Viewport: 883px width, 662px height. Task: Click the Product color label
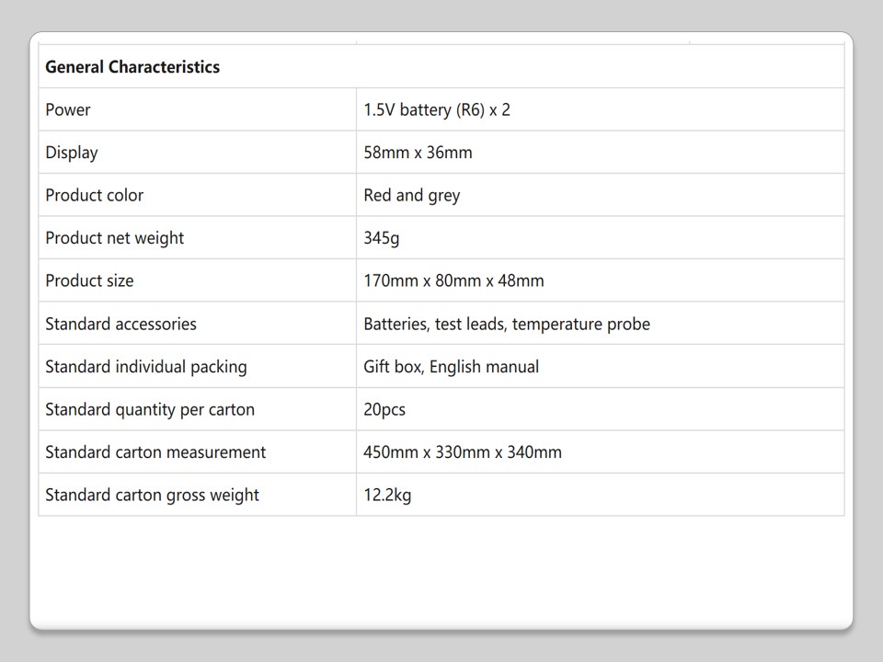coord(95,195)
